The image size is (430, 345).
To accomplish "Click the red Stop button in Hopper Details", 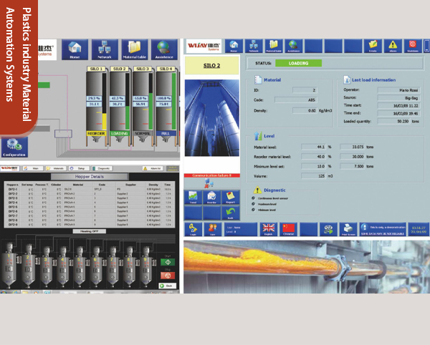I will tap(168, 275).
